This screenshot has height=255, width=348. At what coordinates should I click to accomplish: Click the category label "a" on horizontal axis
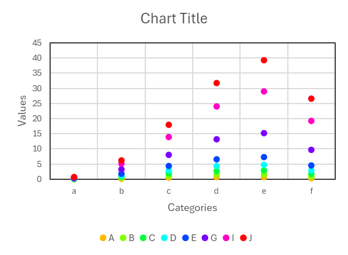pyautogui.click(x=74, y=191)
